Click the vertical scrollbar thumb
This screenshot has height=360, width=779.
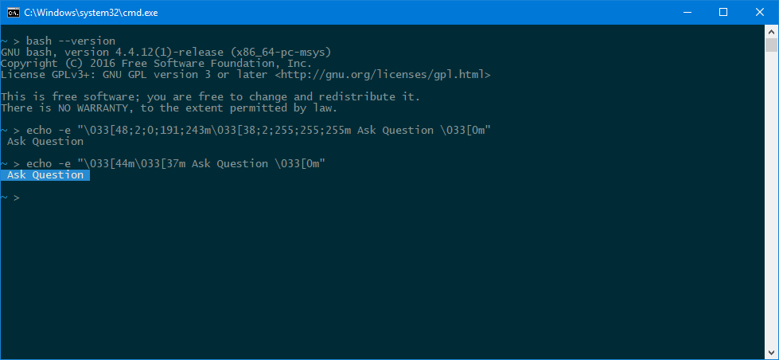click(x=771, y=45)
